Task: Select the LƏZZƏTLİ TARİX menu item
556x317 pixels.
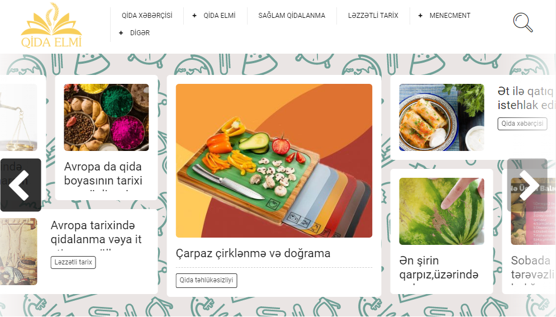Action: point(373,16)
